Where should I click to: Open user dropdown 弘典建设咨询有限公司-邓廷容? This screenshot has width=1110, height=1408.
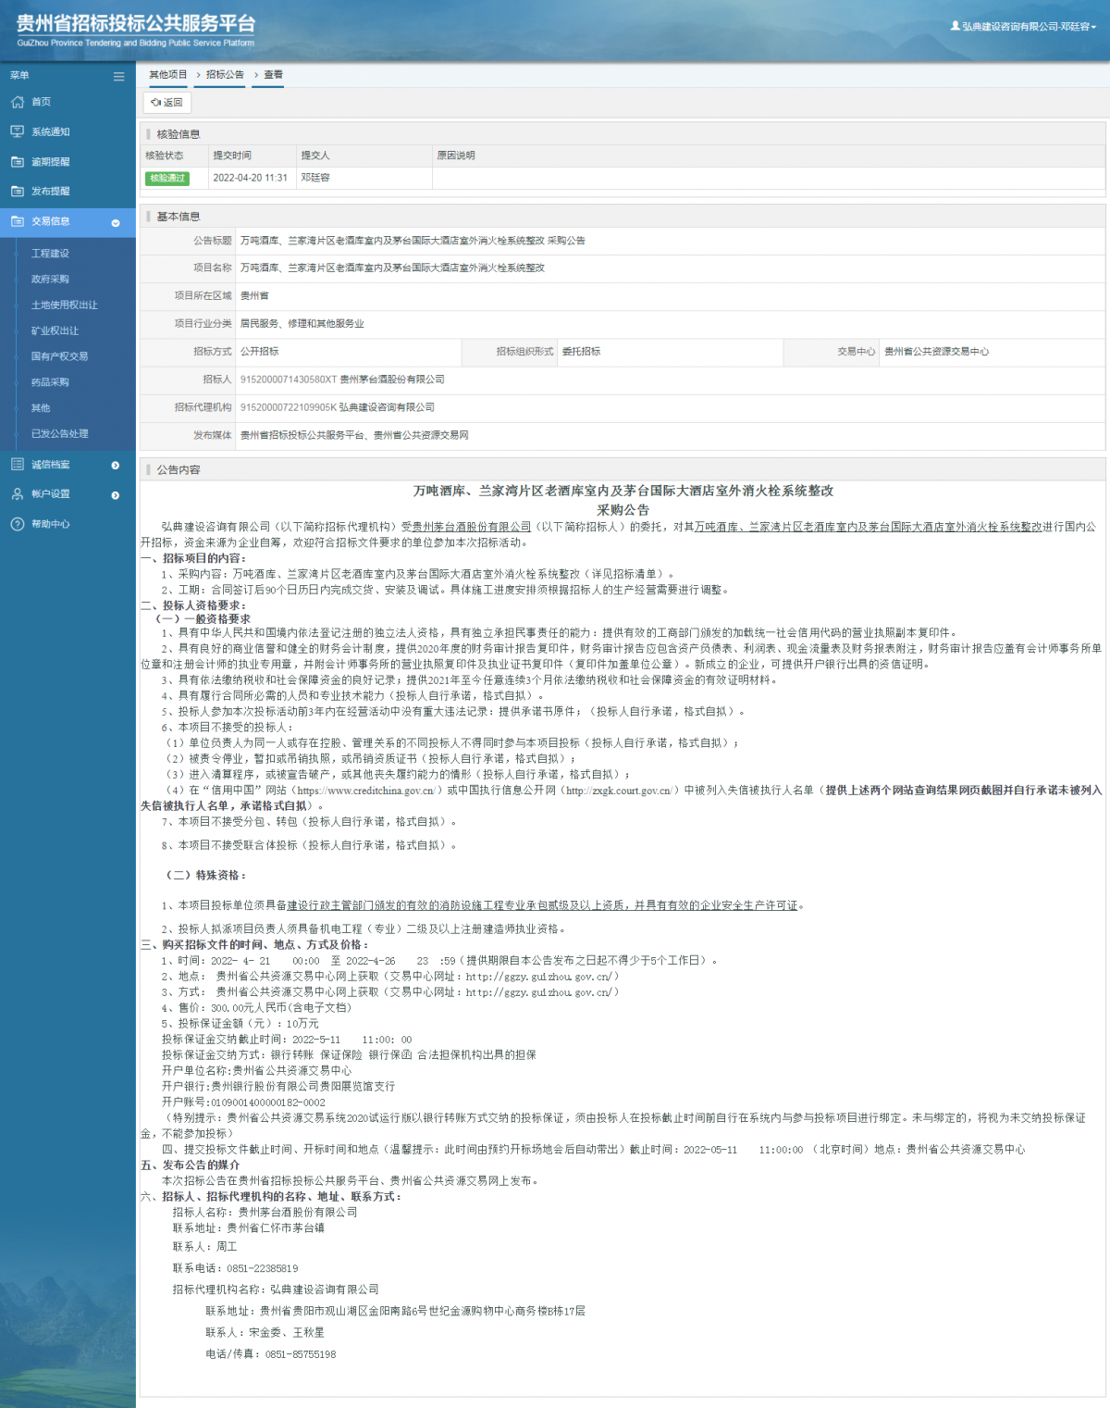(x=1023, y=26)
